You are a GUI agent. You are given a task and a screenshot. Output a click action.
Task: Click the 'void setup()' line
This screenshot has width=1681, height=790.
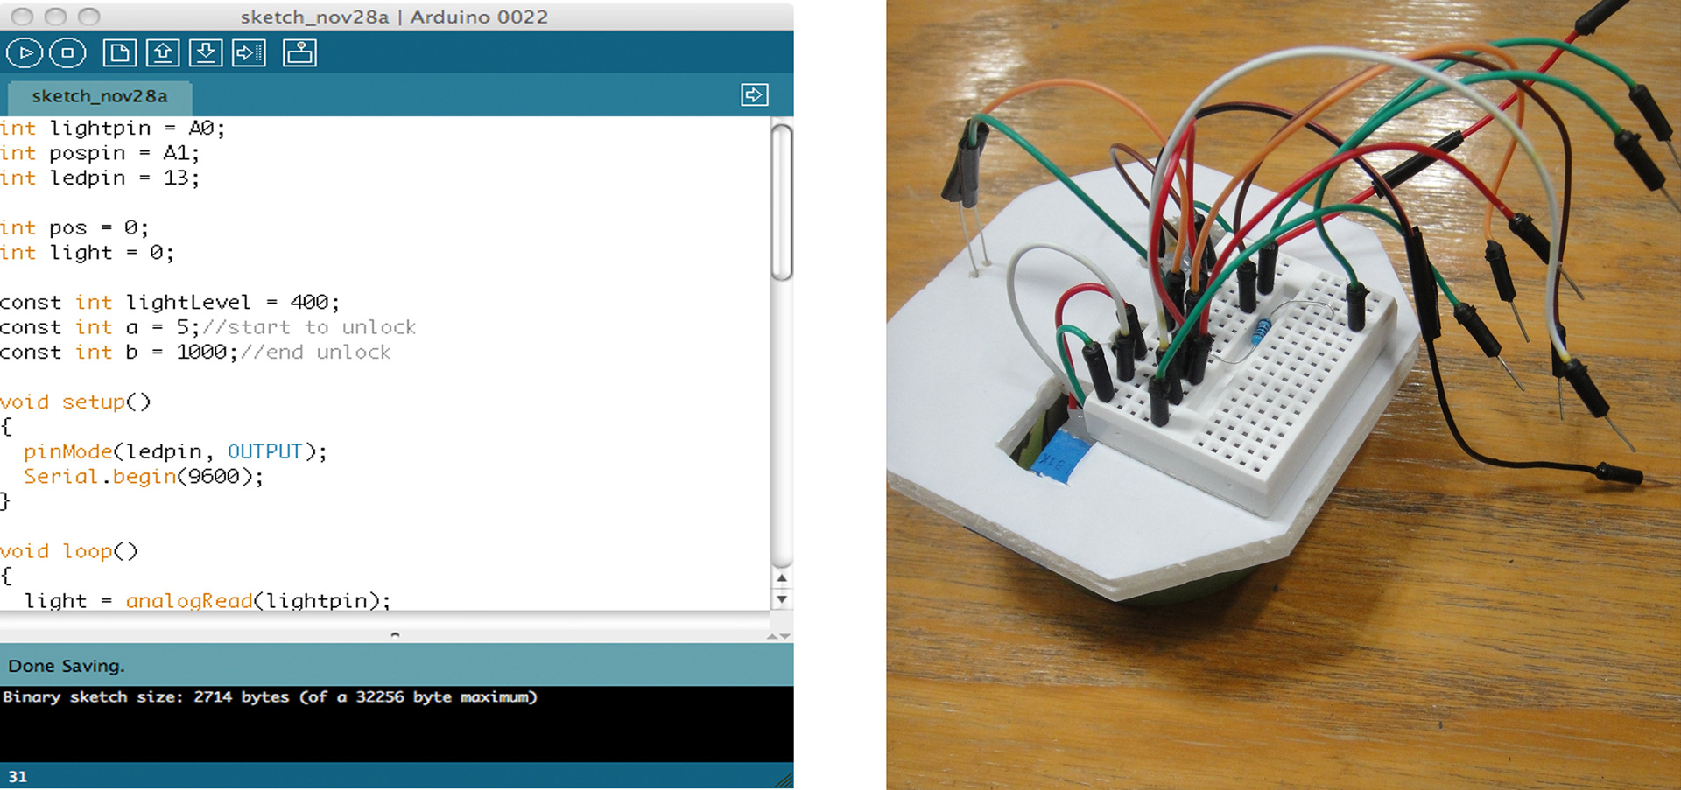point(75,402)
